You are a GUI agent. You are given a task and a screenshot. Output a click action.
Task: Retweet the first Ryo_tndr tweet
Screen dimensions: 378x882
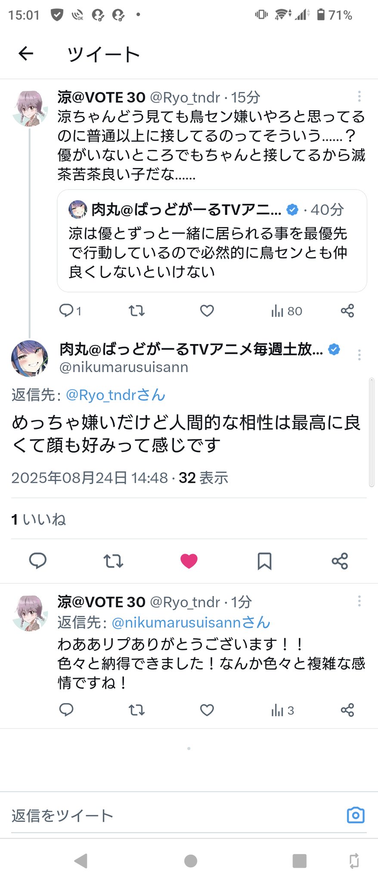click(x=136, y=311)
